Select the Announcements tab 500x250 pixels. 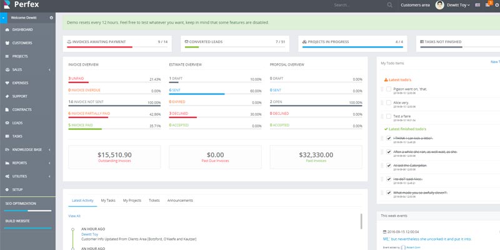180,201
